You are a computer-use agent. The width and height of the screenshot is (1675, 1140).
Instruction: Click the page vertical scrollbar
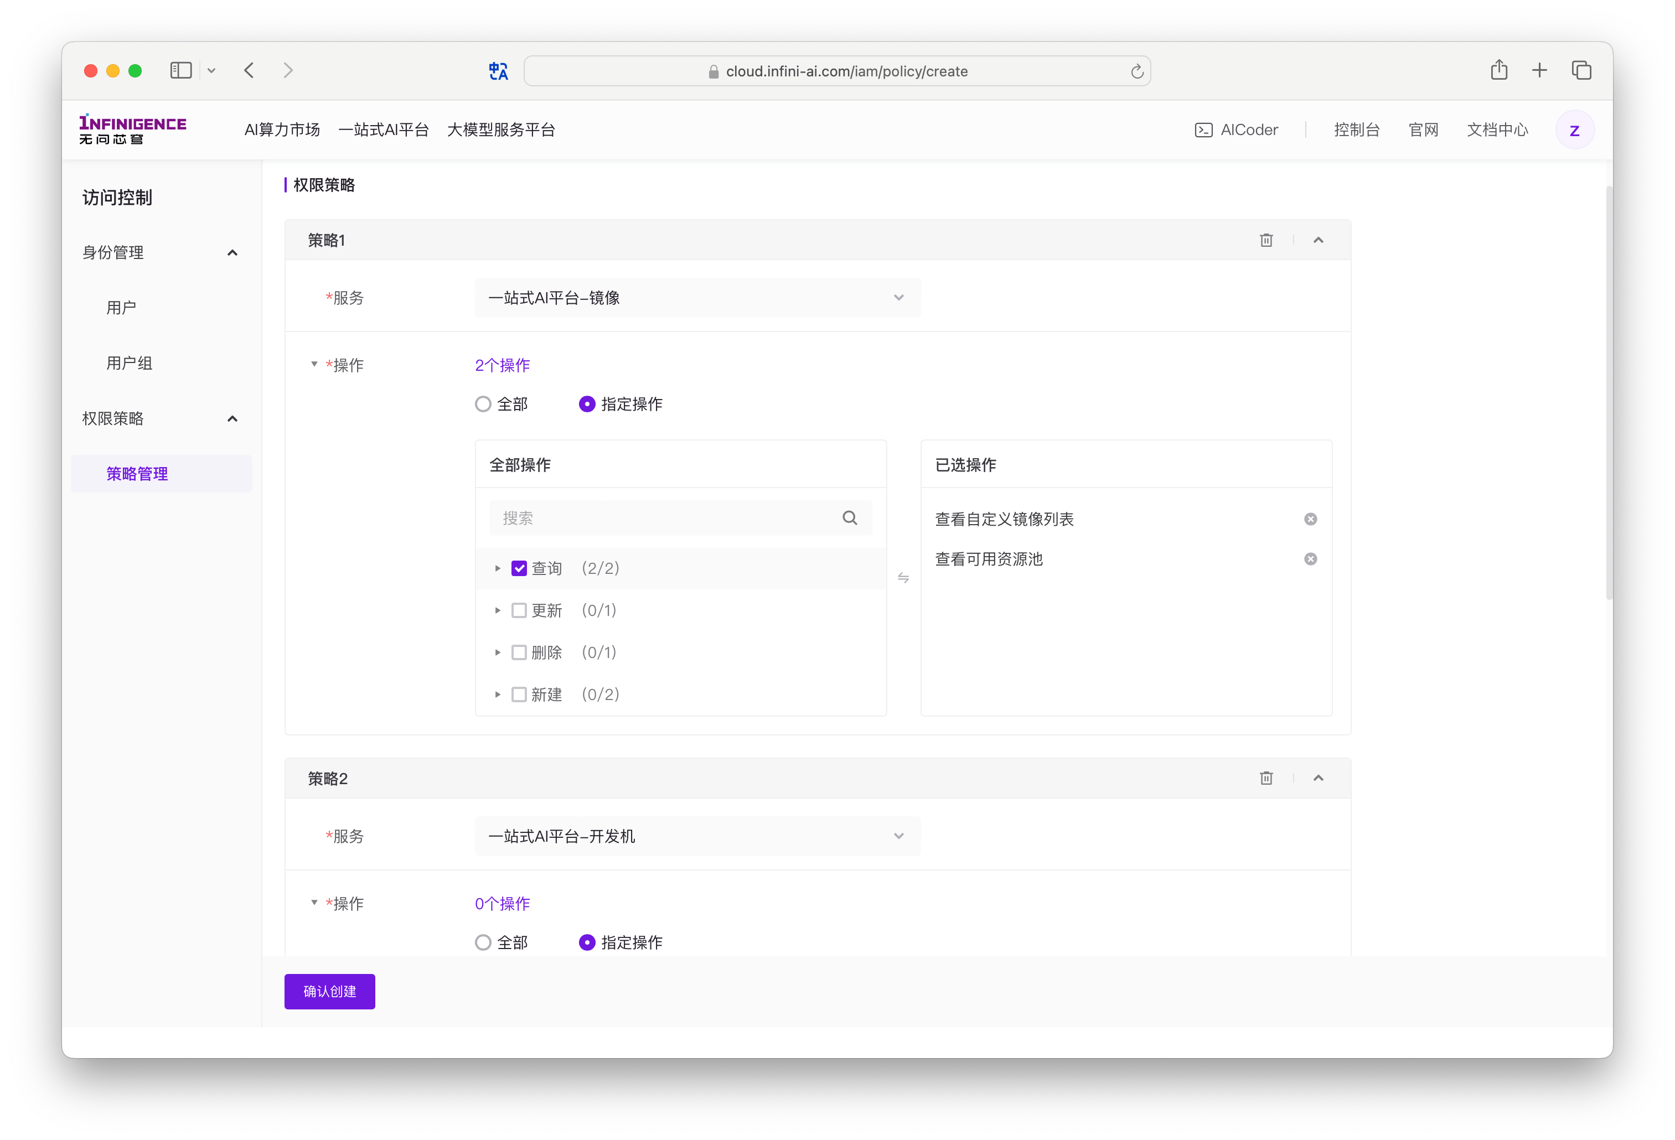[1609, 393]
